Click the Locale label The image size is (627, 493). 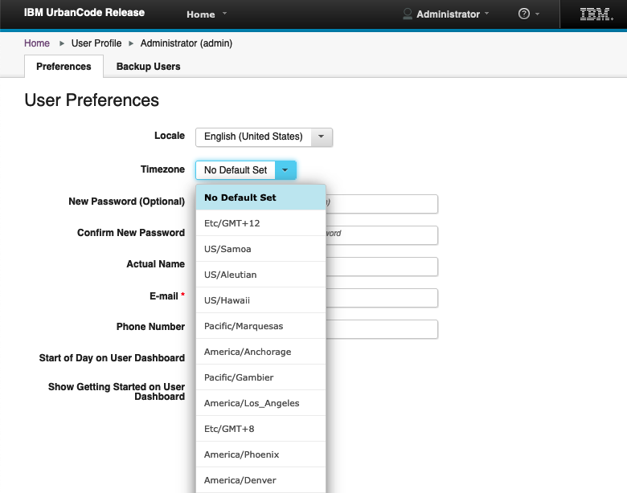tap(170, 136)
